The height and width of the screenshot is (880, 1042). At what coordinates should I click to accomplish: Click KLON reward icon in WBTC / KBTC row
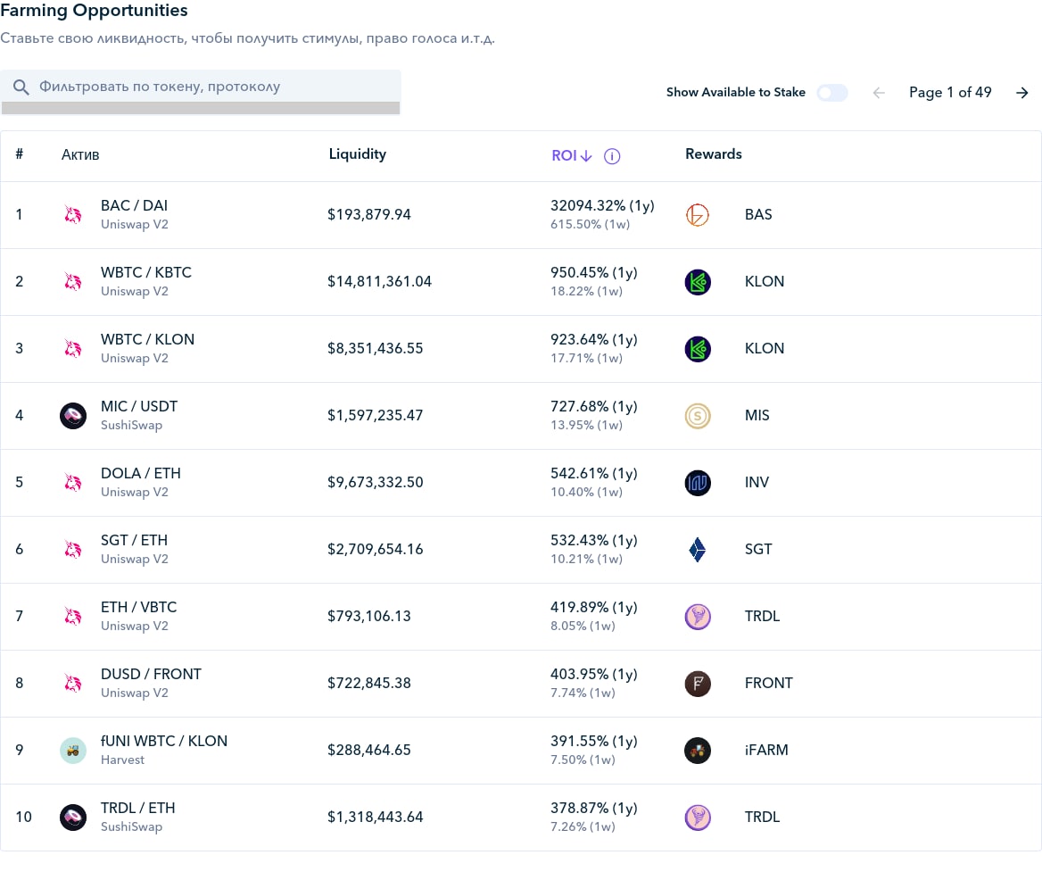[x=698, y=282]
